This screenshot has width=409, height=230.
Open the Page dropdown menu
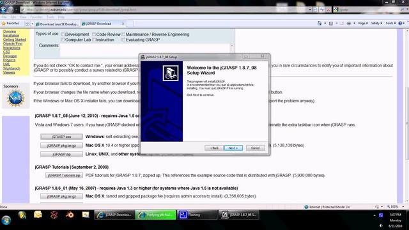(363, 23)
